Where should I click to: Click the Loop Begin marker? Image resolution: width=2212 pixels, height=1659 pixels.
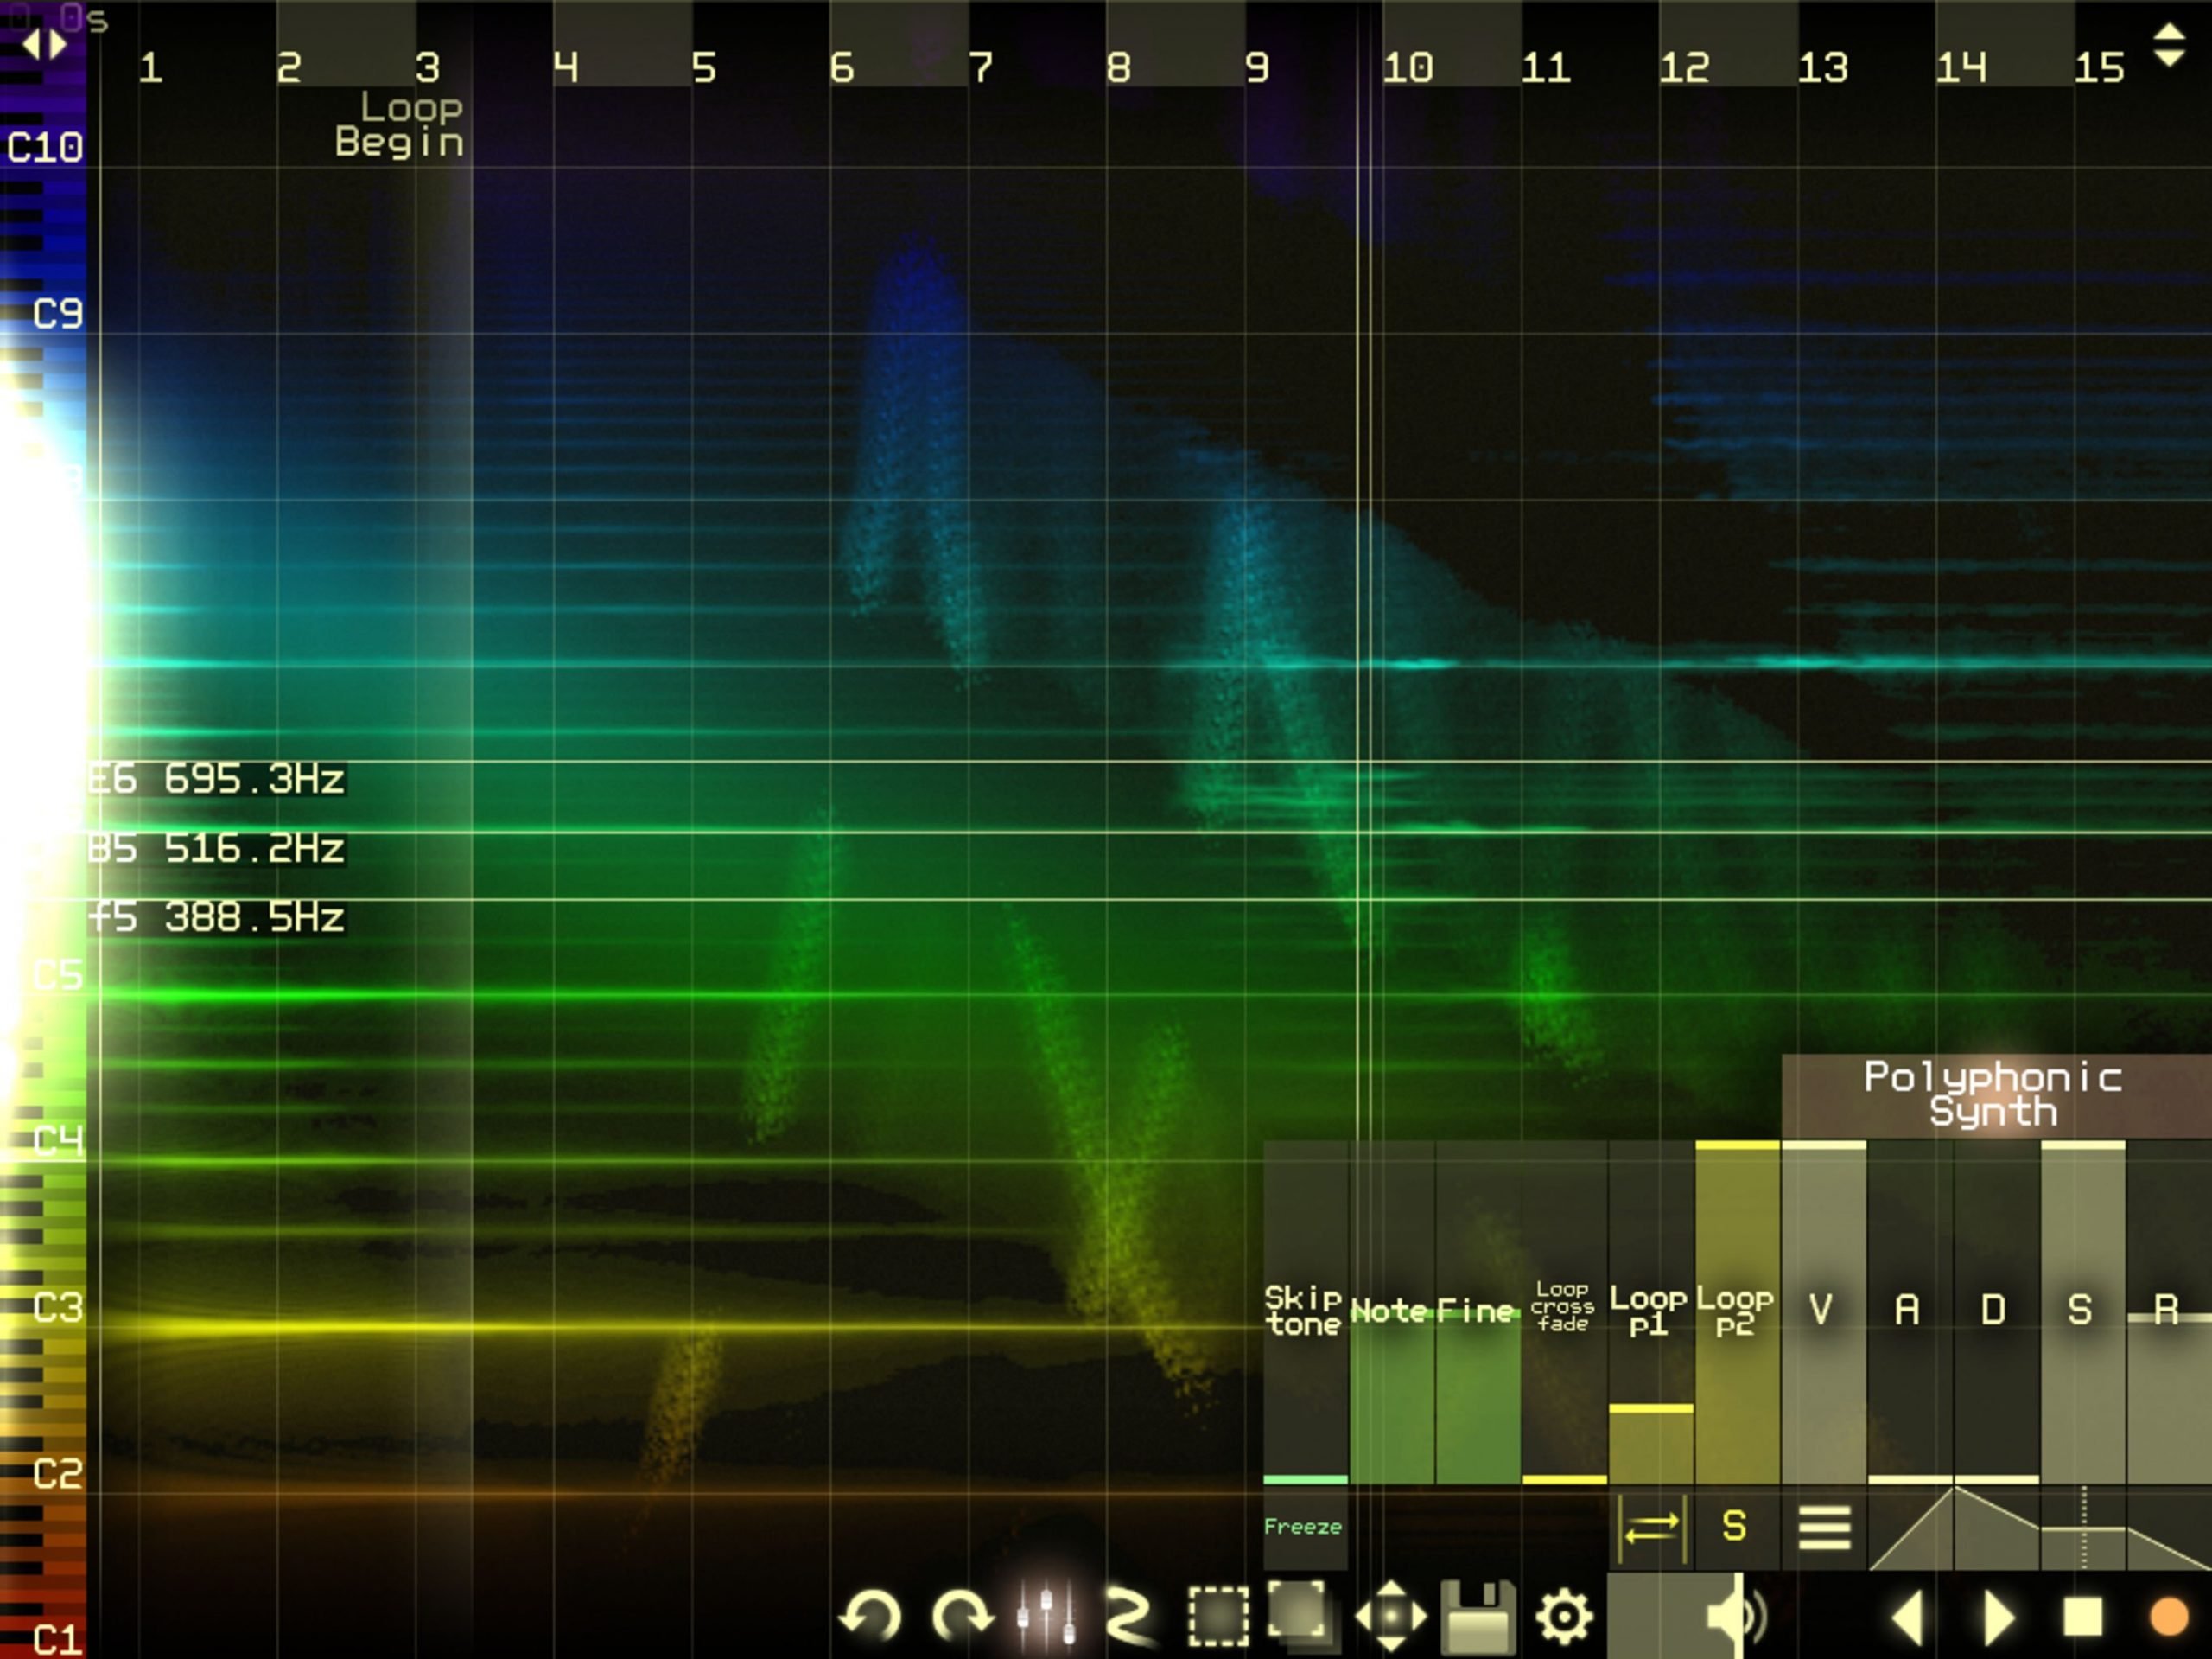400,124
